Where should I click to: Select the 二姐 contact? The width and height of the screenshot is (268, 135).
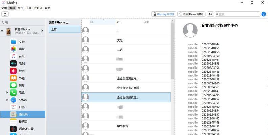coord(126,50)
